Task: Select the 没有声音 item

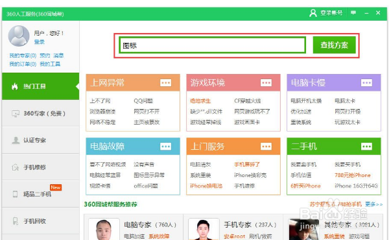Action: 144,164
